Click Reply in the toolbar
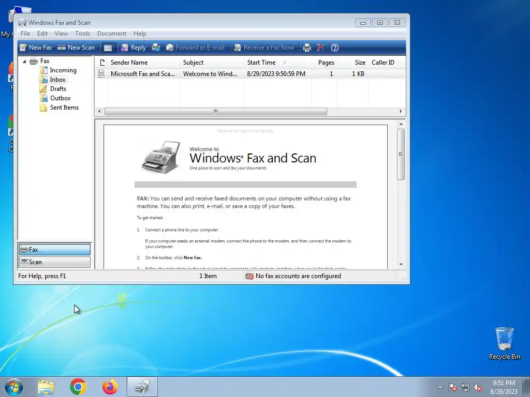The height and width of the screenshot is (397, 530). (134, 48)
